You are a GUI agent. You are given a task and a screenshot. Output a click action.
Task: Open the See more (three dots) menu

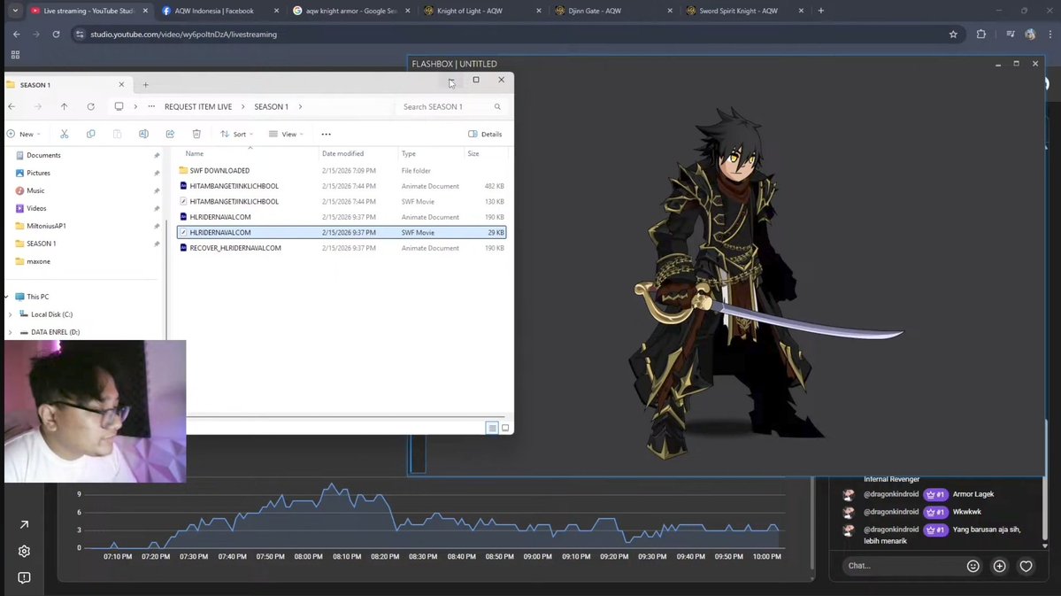[327, 134]
